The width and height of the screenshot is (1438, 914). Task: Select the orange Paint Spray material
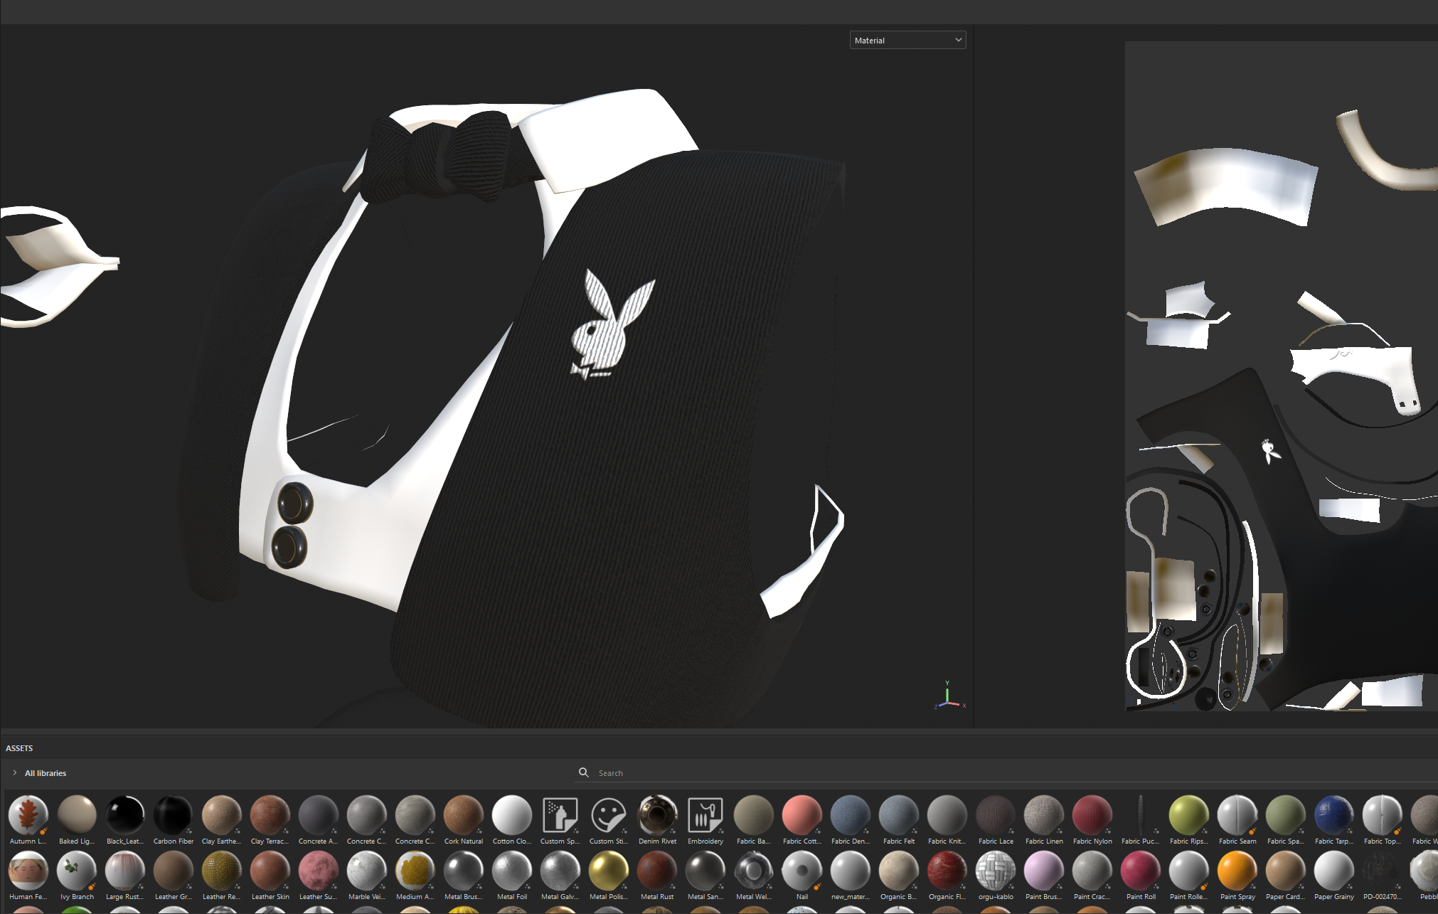coord(1237,870)
